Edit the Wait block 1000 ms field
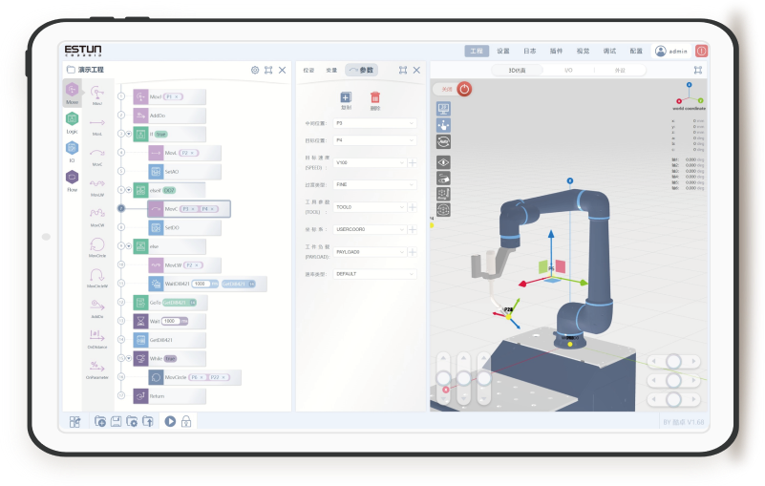Image resolution: width=765 pixels, height=486 pixels. coord(171,321)
